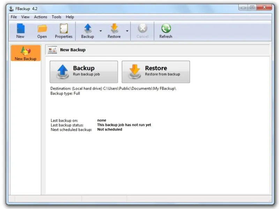Click the Restore toolbar icon with orange arrow
The height and width of the screenshot is (209, 279).
pyautogui.click(x=114, y=31)
